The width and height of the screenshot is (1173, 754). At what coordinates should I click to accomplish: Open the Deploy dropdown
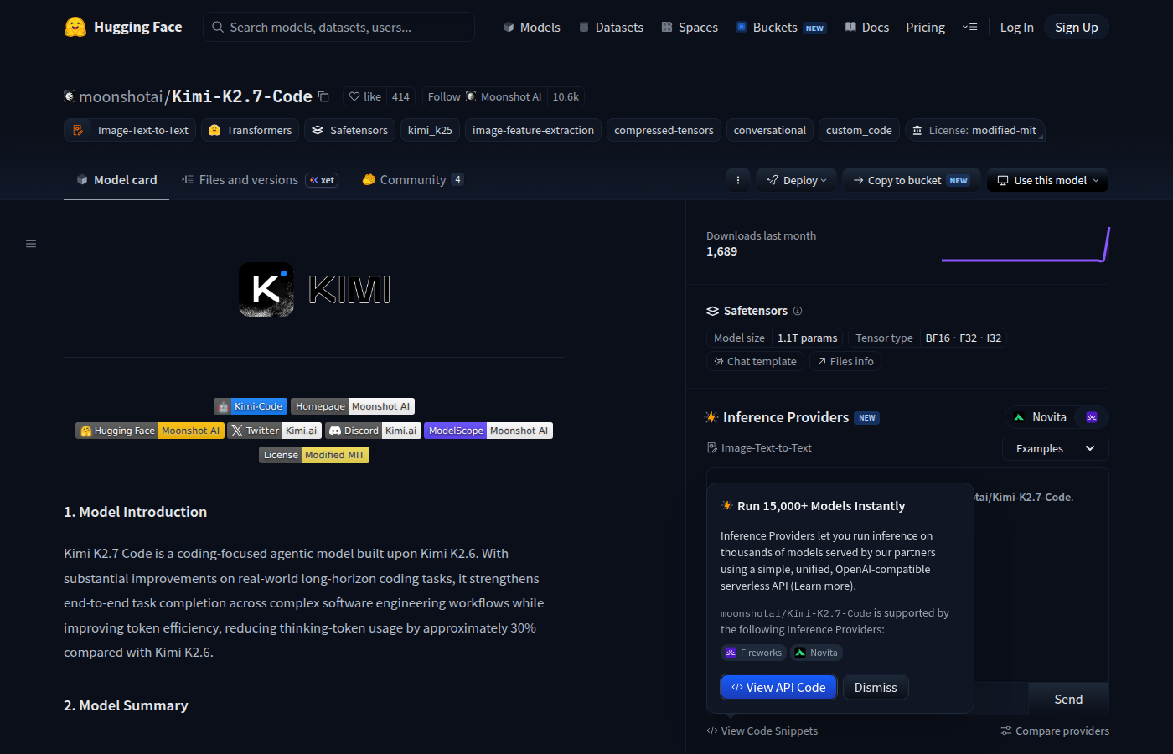pyautogui.click(x=797, y=180)
